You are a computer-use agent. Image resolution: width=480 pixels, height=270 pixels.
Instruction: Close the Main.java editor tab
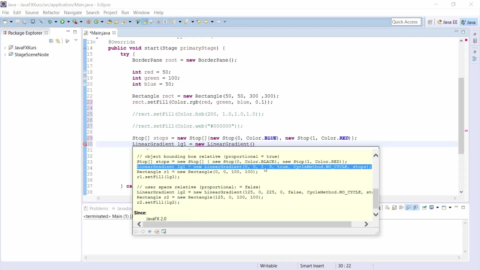click(114, 33)
